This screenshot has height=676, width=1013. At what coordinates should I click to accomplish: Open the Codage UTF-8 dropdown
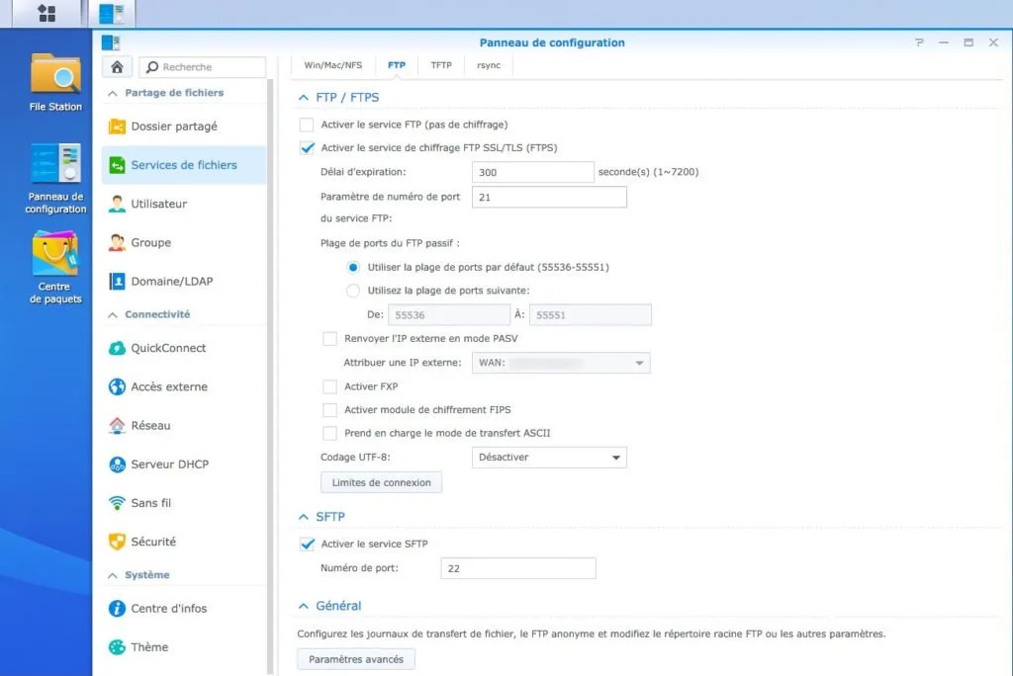tap(549, 458)
